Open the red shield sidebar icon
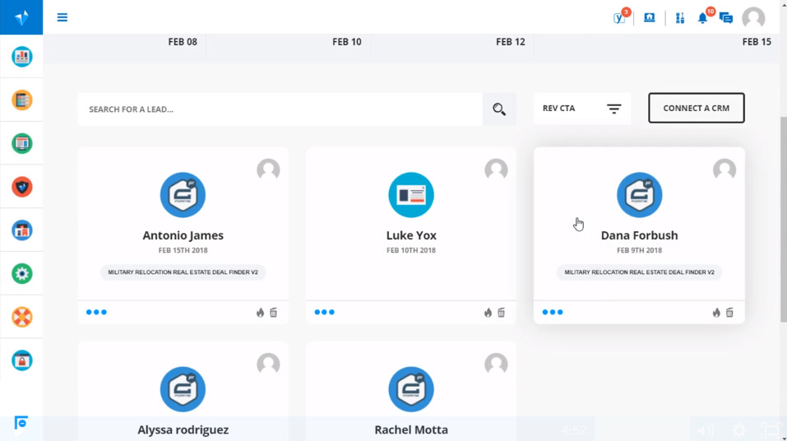This screenshot has width=787, height=441. pyautogui.click(x=22, y=187)
